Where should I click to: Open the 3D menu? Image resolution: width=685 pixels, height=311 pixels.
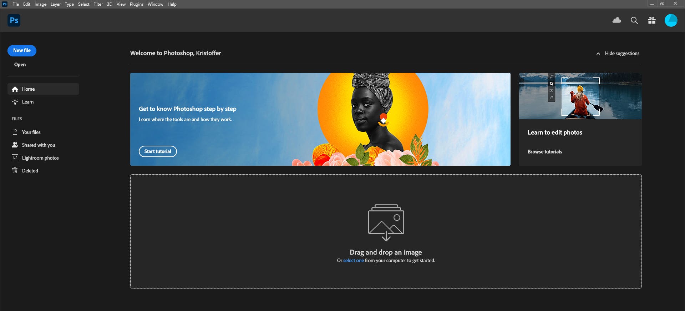click(x=110, y=4)
